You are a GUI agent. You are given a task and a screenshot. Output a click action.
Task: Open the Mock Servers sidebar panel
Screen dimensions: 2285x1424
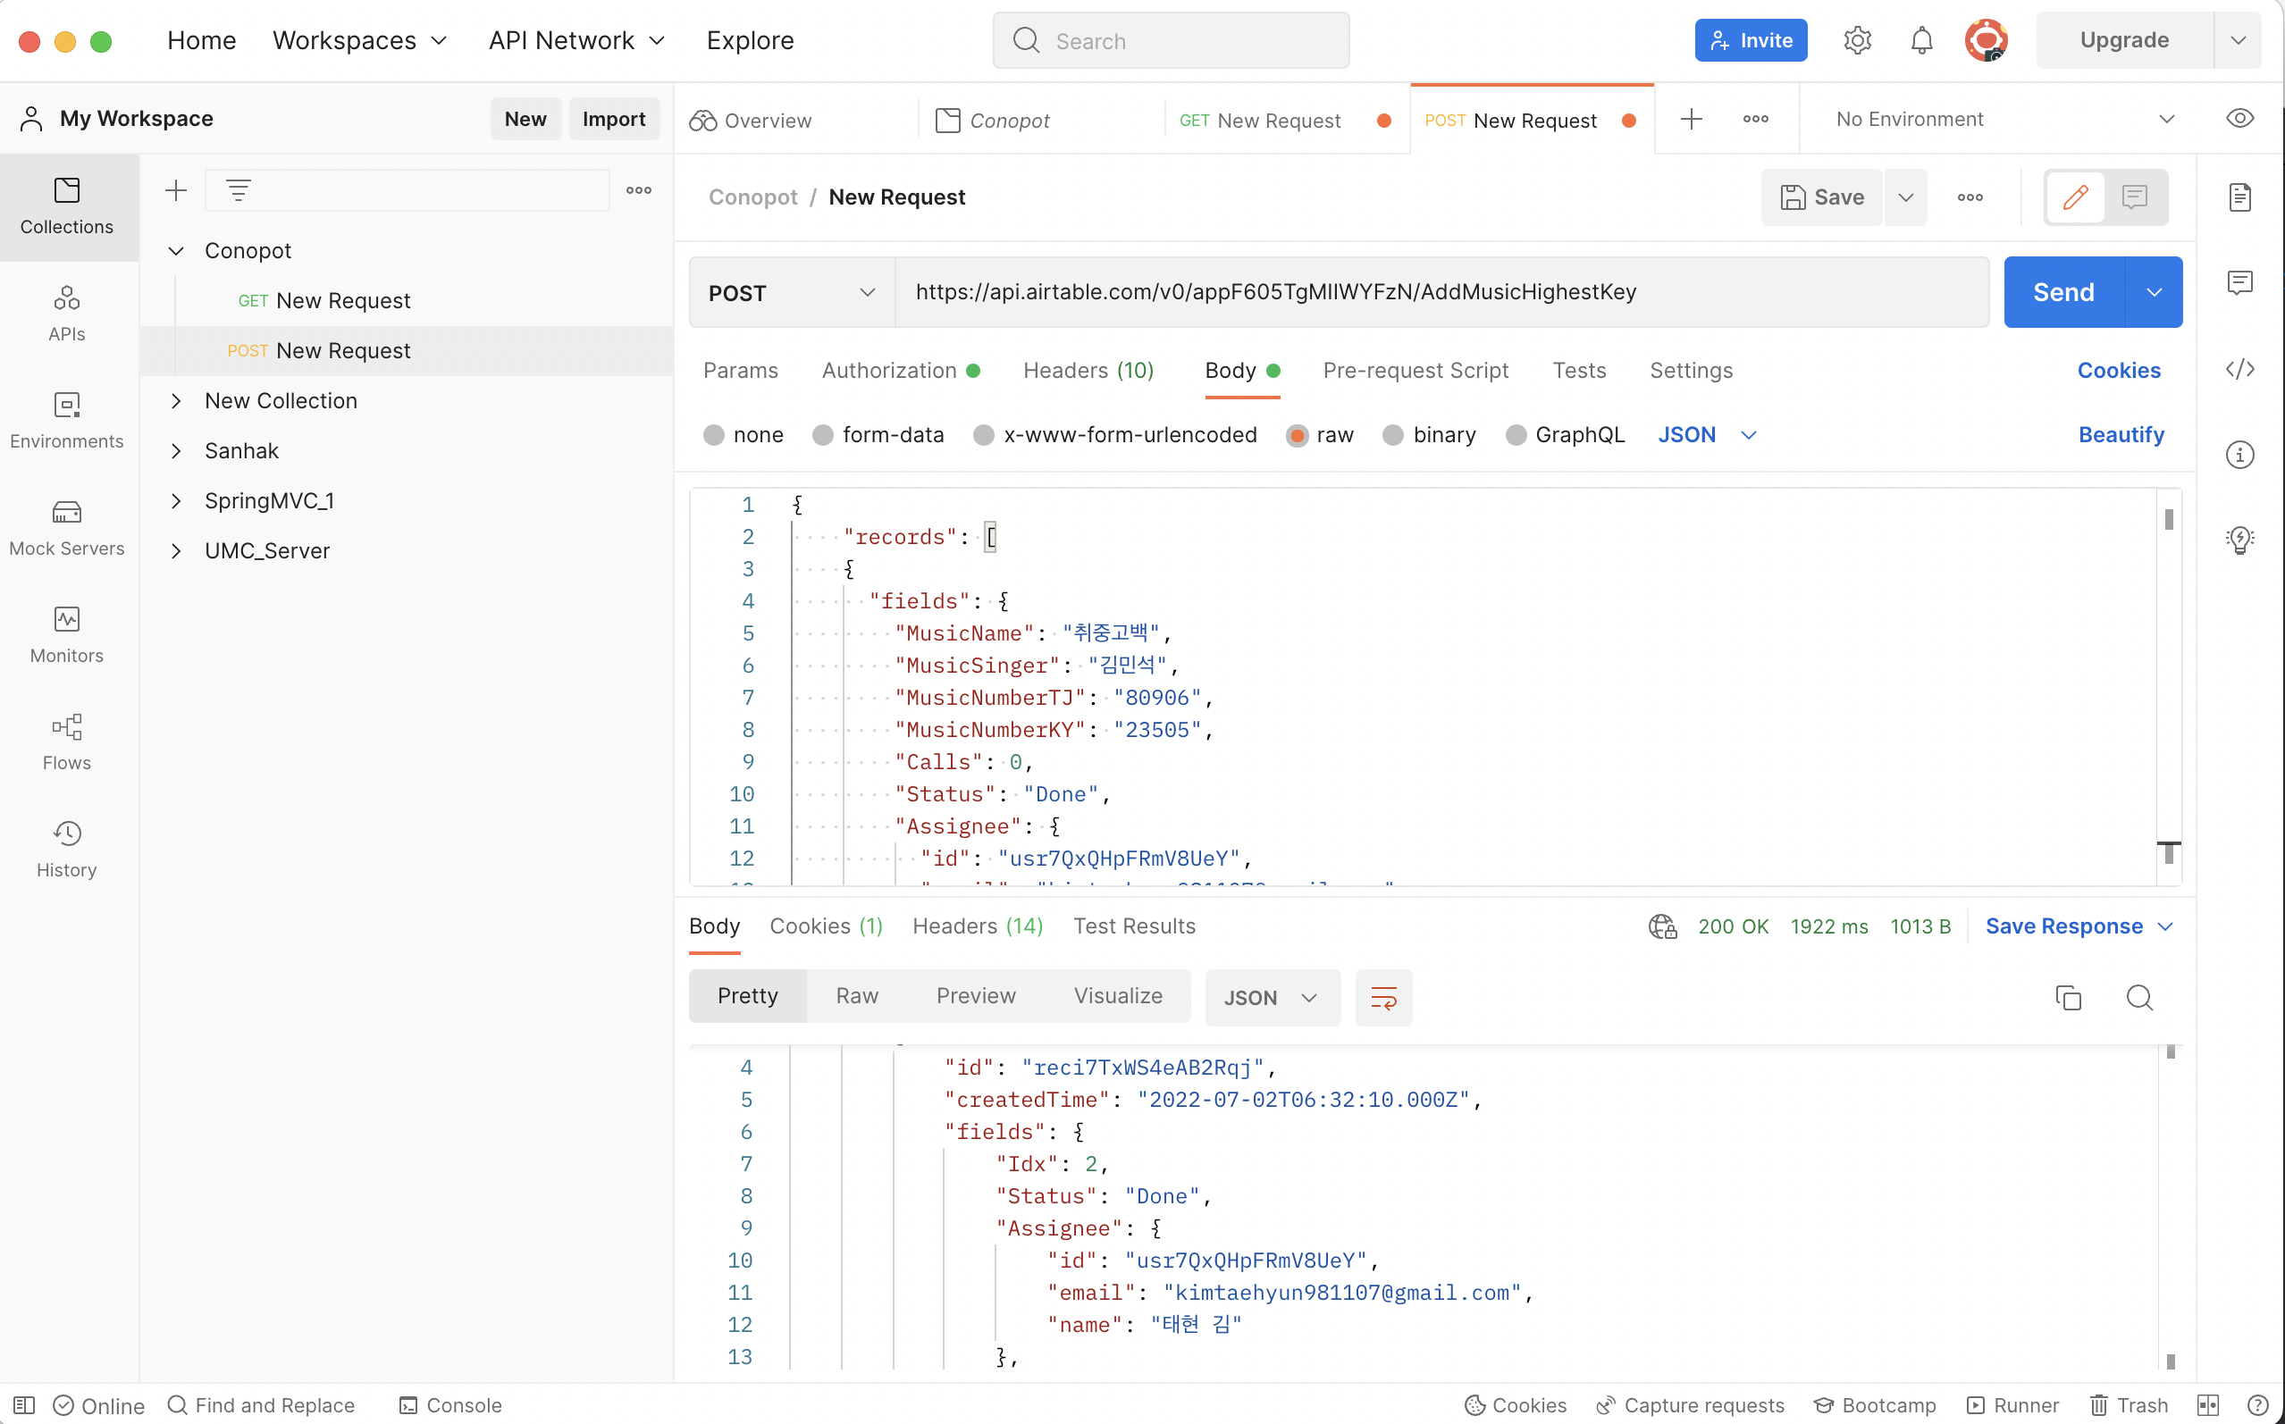coord(66,527)
